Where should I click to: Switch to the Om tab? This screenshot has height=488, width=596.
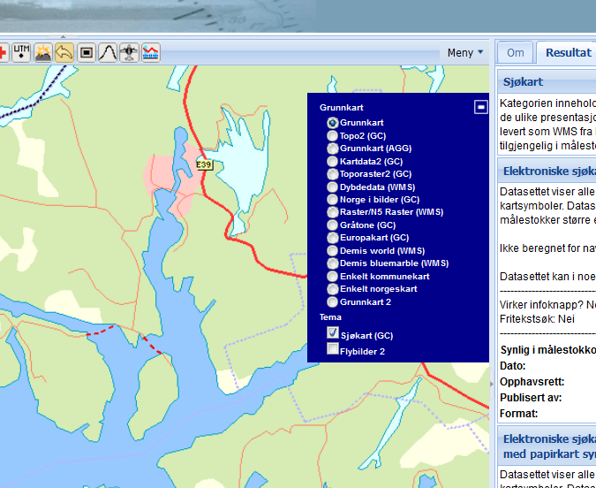pyautogui.click(x=516, y=52)
